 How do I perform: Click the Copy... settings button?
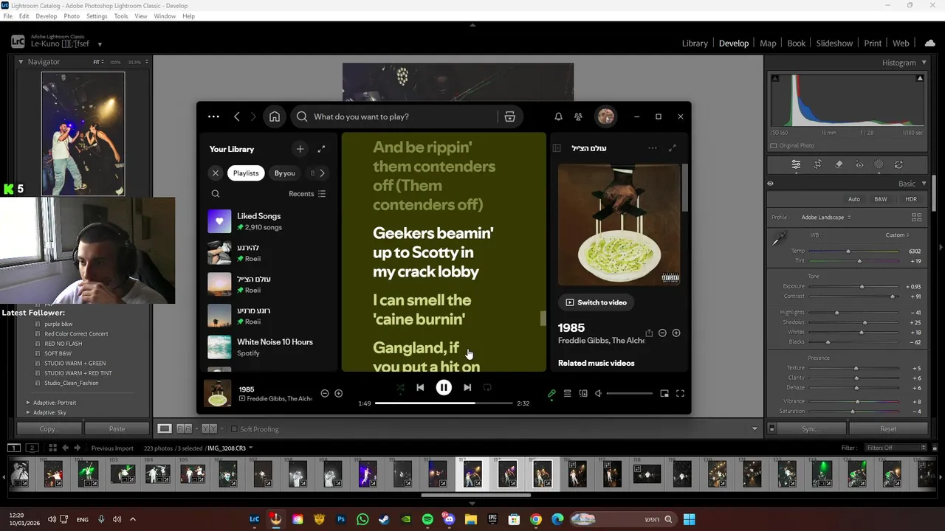(49, 428)
